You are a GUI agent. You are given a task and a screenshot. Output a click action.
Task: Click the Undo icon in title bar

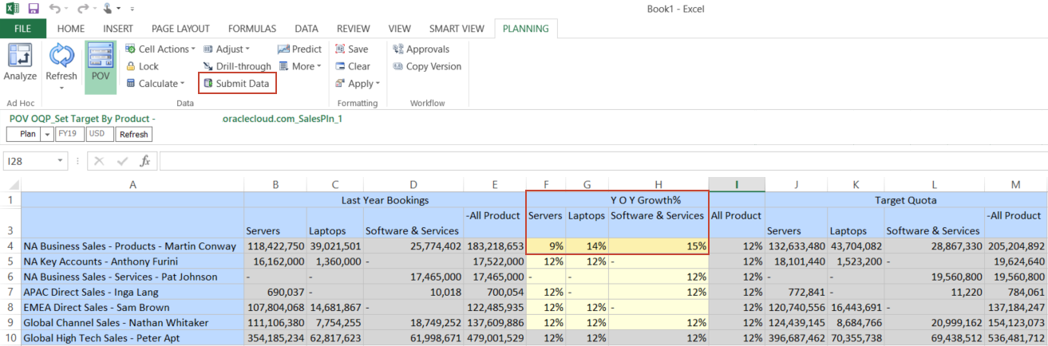(x=54, y=9)
